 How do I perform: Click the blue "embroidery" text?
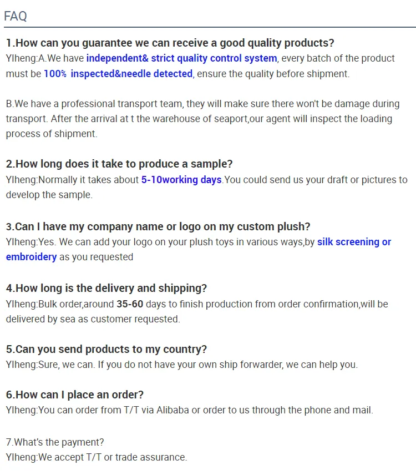(32, 257)
